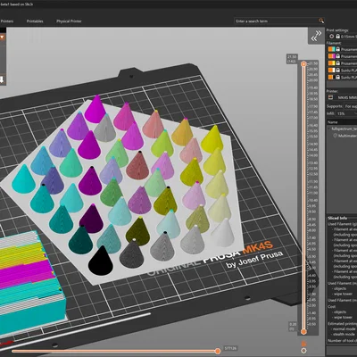Open the Printables tab

(x=35, y=21)
